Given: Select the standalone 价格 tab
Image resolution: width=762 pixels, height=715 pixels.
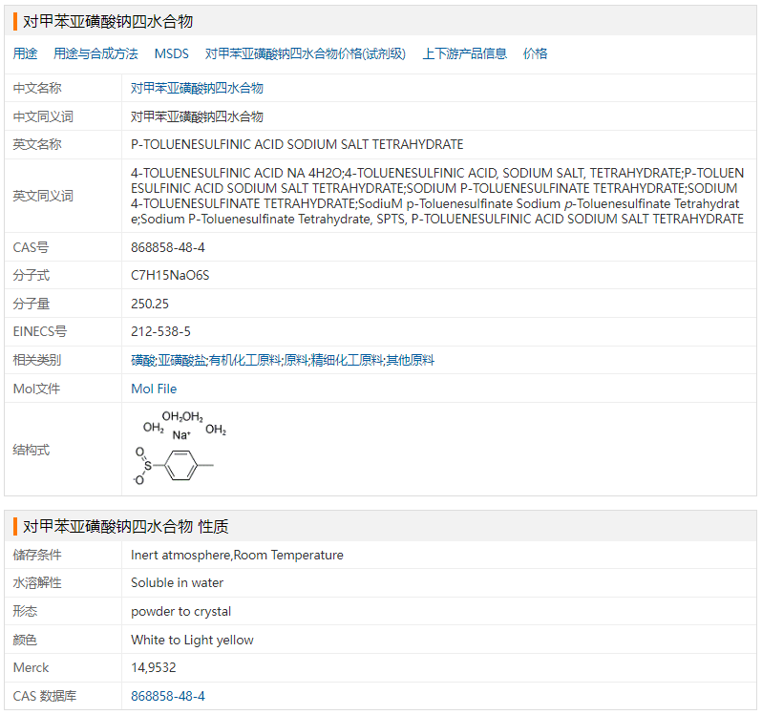Looking at the screenshot, I should pyautogui.click(x=536, y=54).
